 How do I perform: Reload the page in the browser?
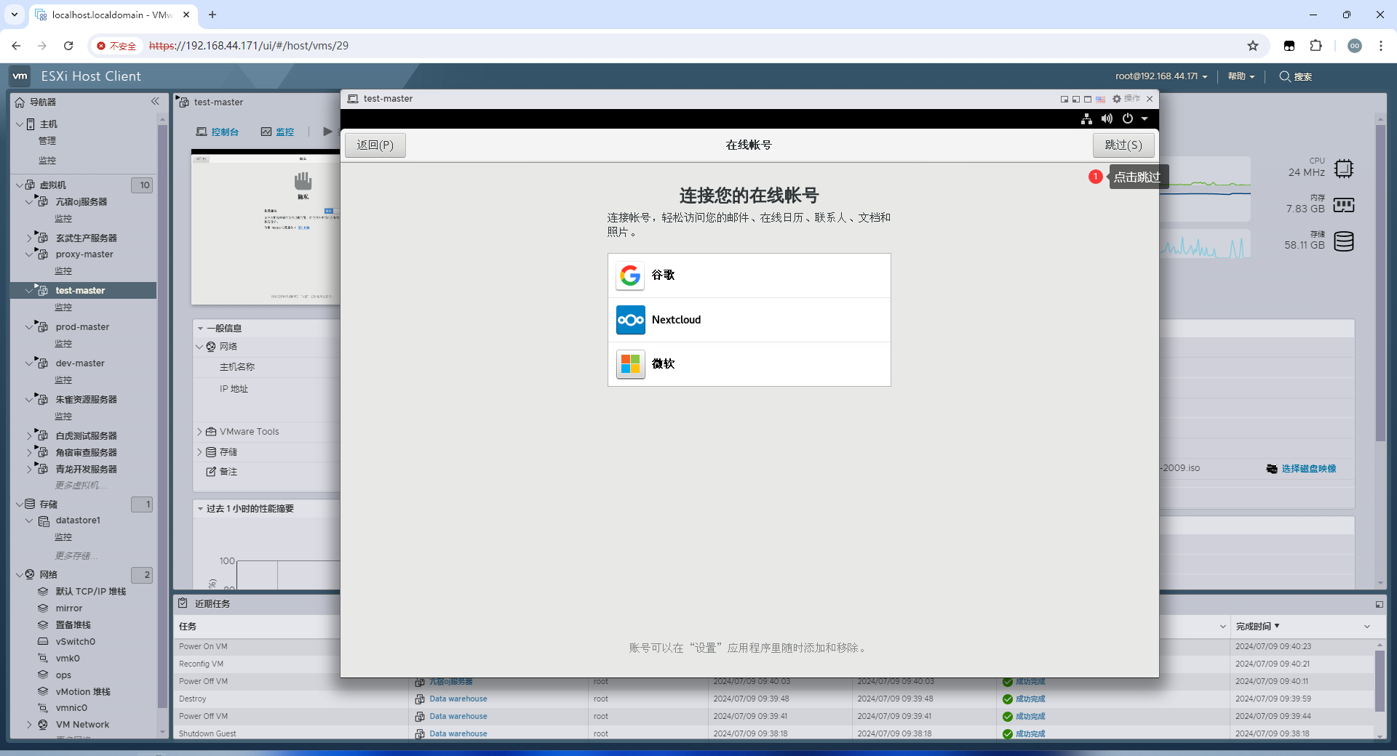tap(68, 46)
